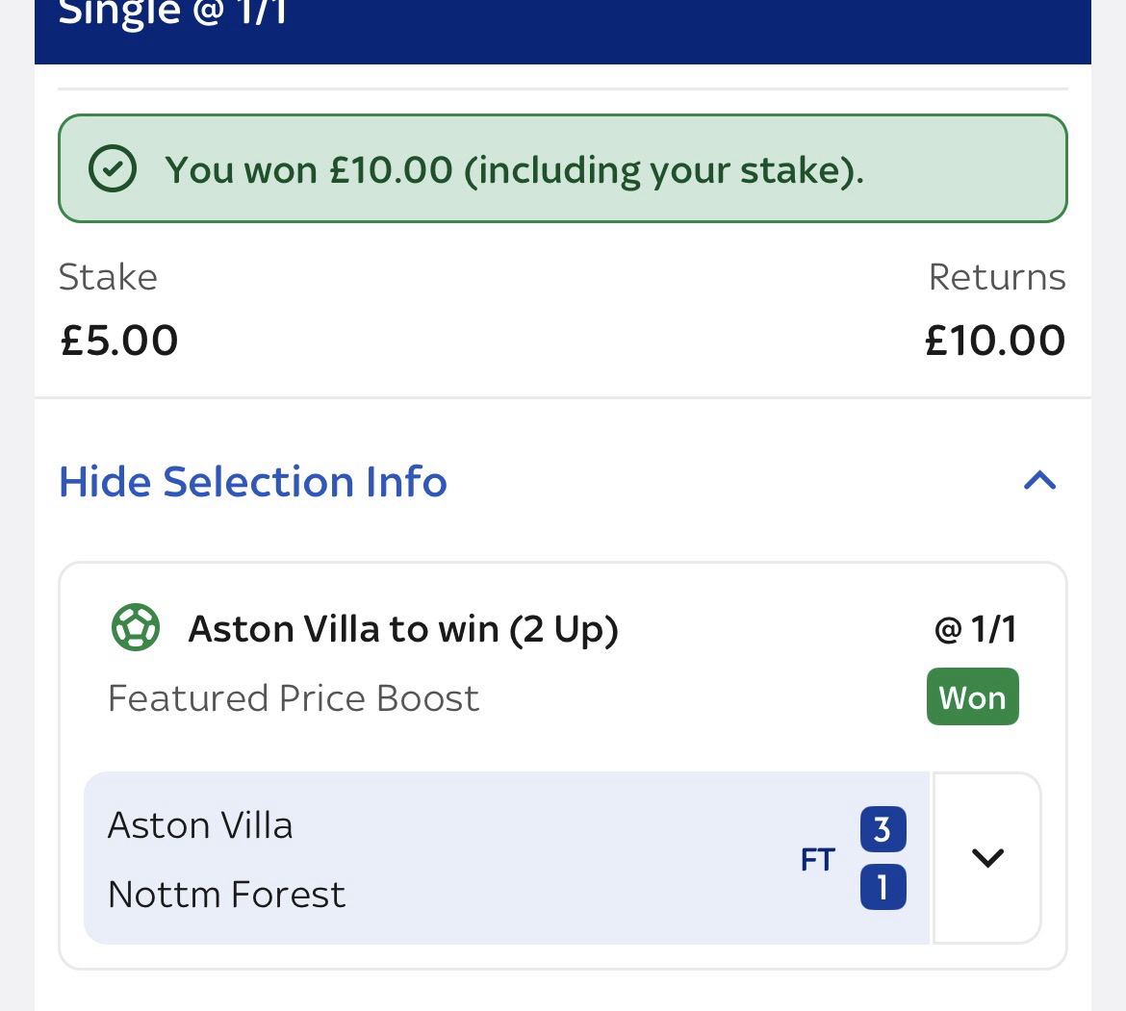The image size is (1126, 1011).
Task: Click the Aston Villa to win (2 Up) title
Action: tap(403, 629)
